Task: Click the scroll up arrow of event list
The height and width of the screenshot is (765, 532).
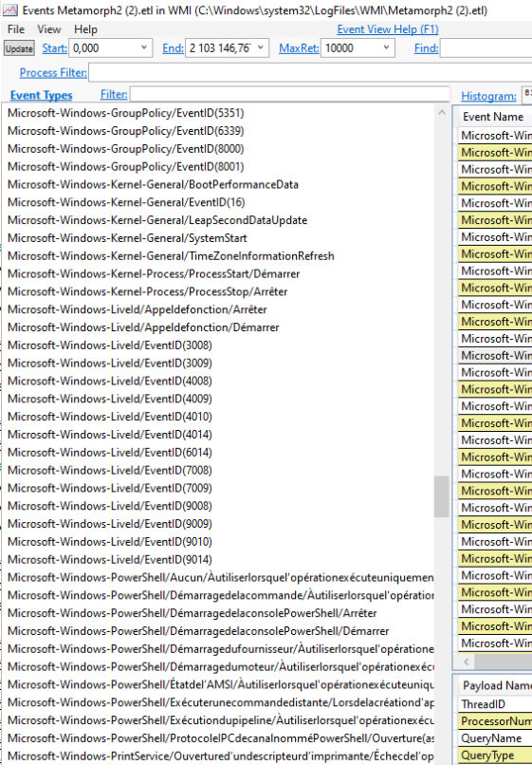Action: tap(442, 113)
